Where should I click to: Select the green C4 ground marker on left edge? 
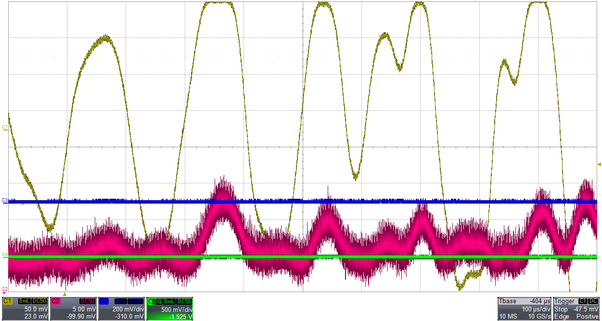(x=4, y=256)
